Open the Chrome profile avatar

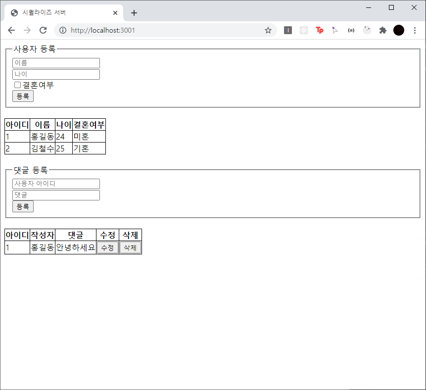coord(399,30)
